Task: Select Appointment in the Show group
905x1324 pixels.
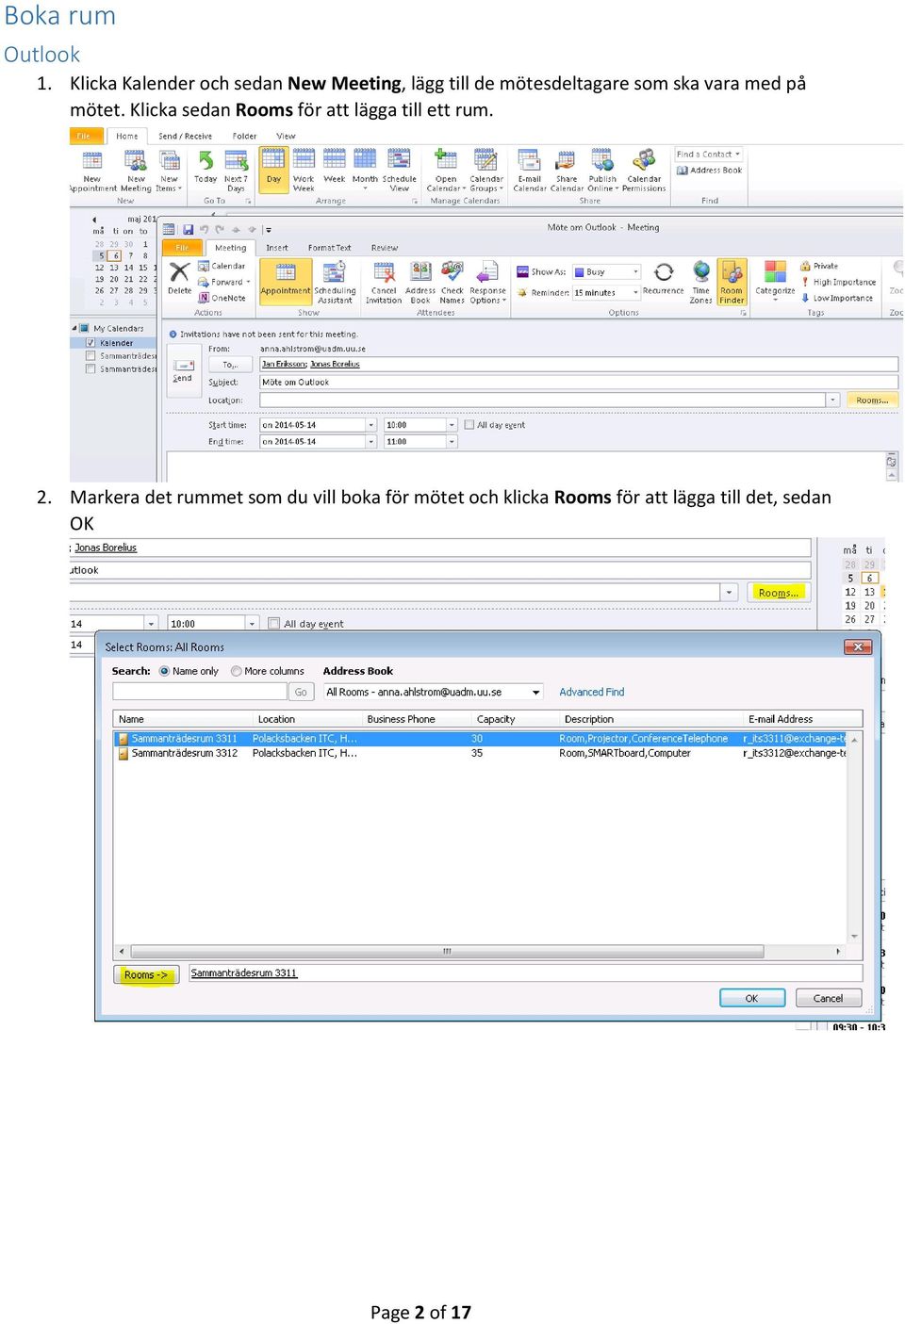Action: [285, 282]
